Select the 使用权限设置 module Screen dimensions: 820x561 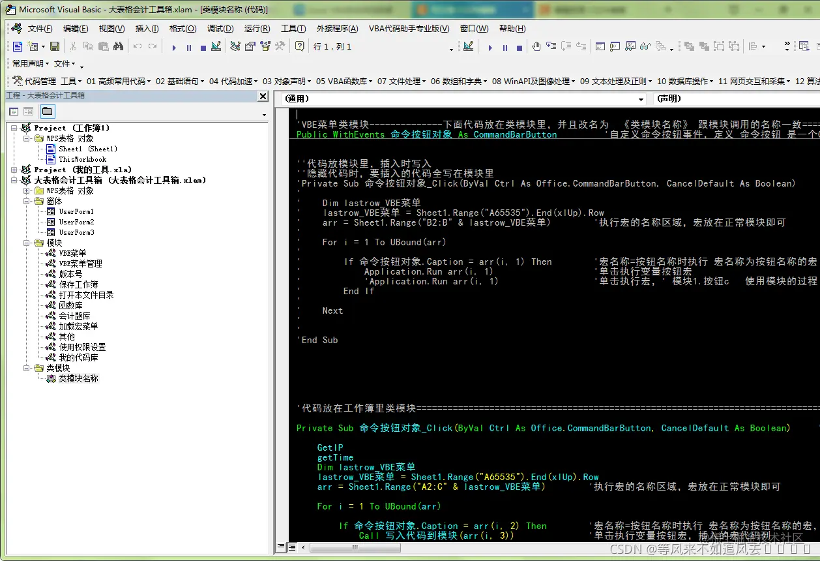point(82,347)
